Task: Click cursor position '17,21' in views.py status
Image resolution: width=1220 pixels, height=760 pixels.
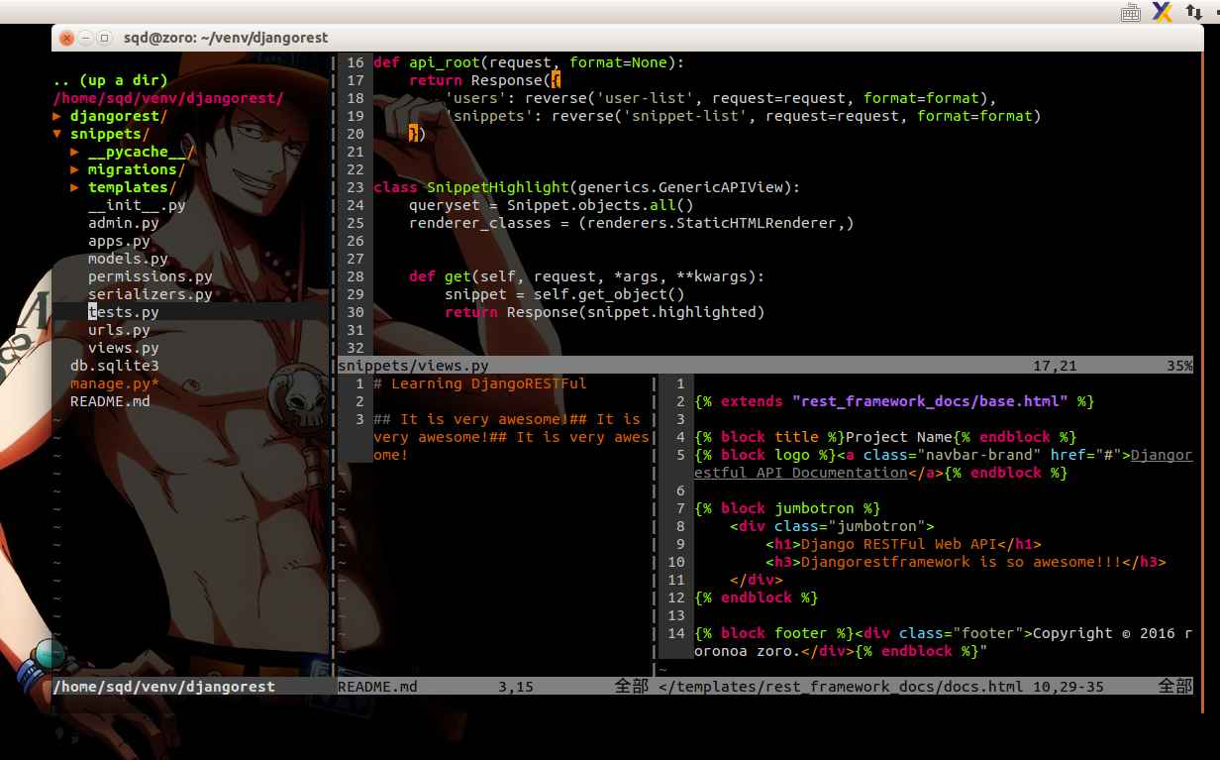Action: [1055, 366]
